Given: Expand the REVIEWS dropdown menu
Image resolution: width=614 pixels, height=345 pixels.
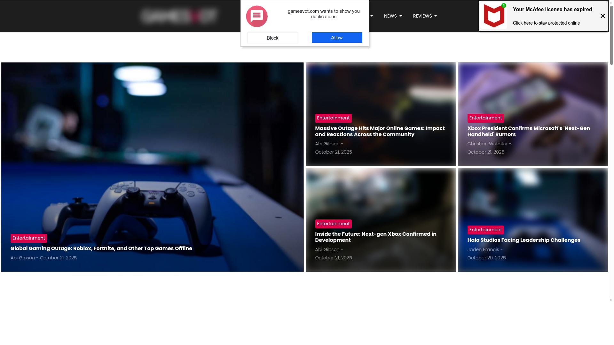Looking at the screenshot, I should click(x=425, y=16).
